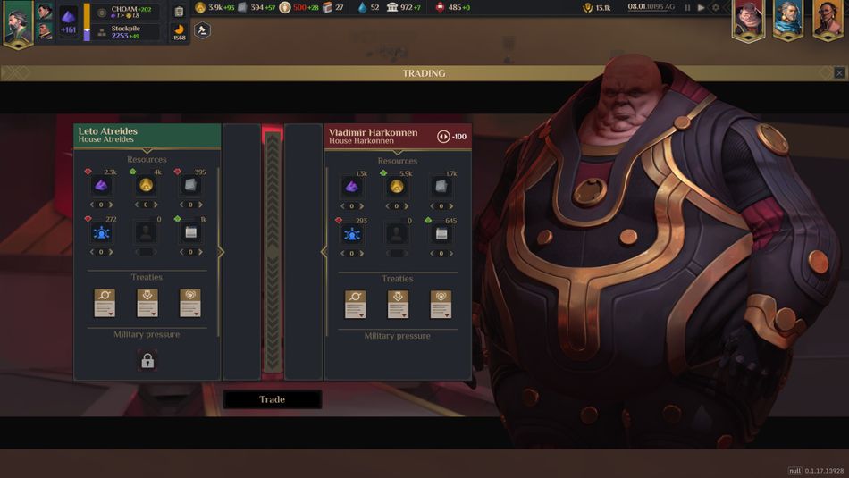Viewport: 849px width, 478px height.
Task: Click Harkonnen's offer panel arrow tab
Action: 324,252
